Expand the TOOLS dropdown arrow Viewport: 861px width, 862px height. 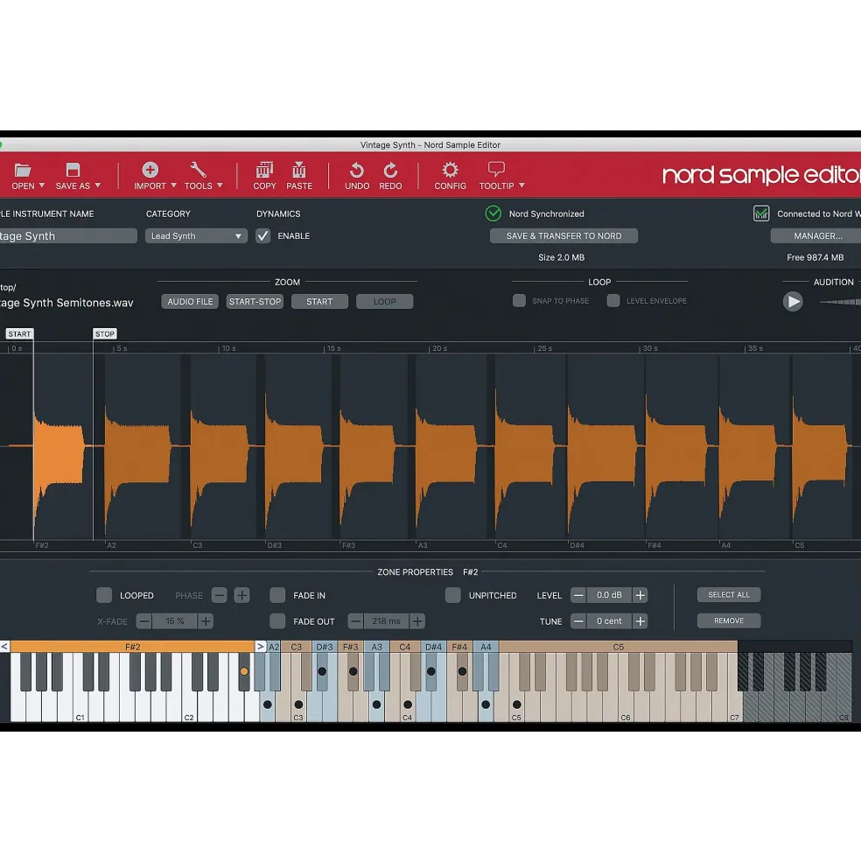pyautogui.click(x=220, y=186)
